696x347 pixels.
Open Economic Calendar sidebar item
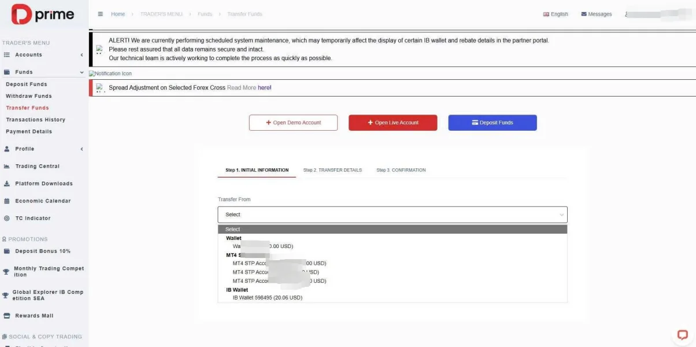[x=43, y=201]
